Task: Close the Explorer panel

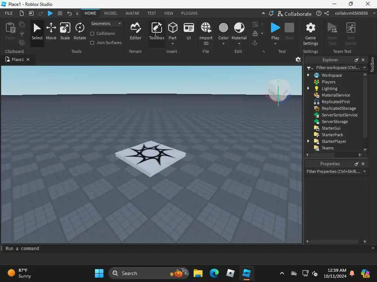Action: click(x=363, y=60)
